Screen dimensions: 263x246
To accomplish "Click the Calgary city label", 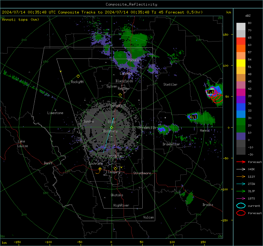I will pos(114,172).
